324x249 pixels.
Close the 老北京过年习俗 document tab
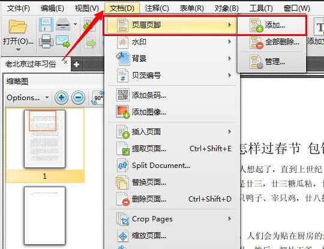[66, 62]
